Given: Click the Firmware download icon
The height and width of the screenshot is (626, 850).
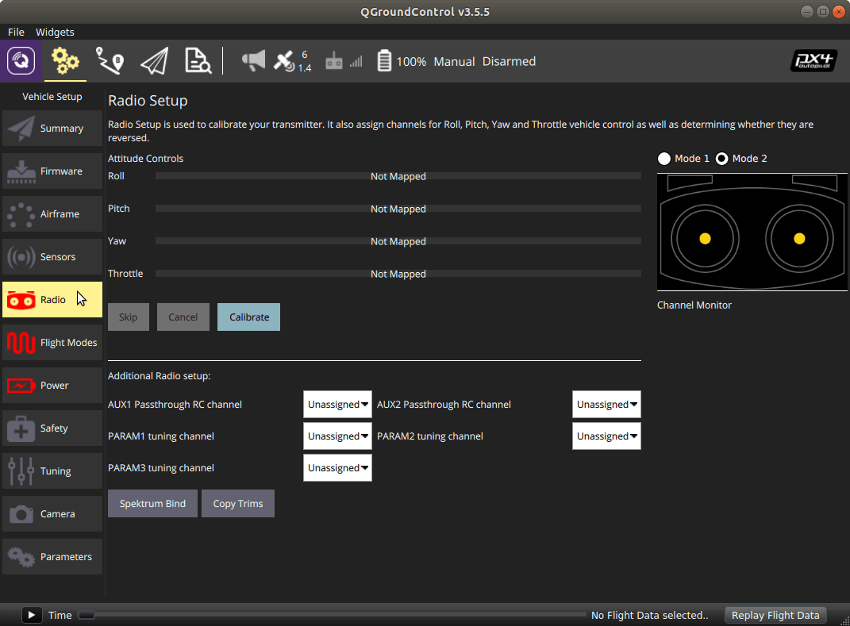Looking at the screenshot, I should tap(21, 171).
